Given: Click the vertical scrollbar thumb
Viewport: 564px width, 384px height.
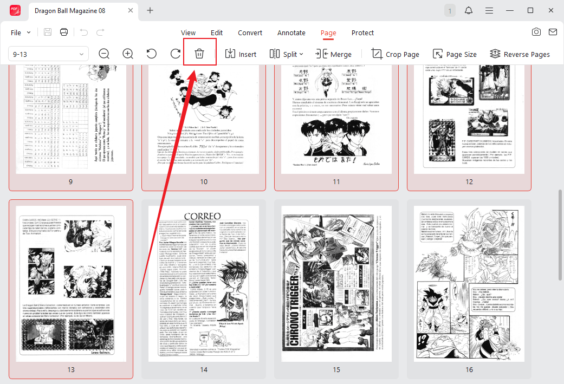Looking at the screenshot, I should (x=560, y=235).
